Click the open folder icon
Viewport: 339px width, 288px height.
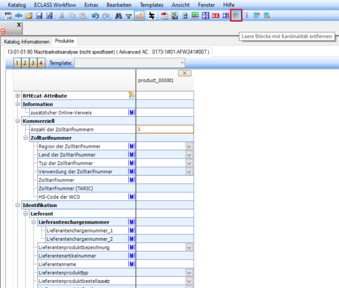coord(29,16)
